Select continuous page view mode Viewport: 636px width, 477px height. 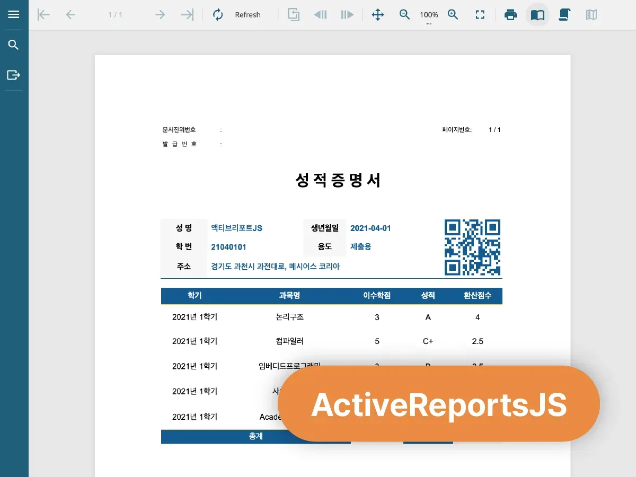click(564, 15)
